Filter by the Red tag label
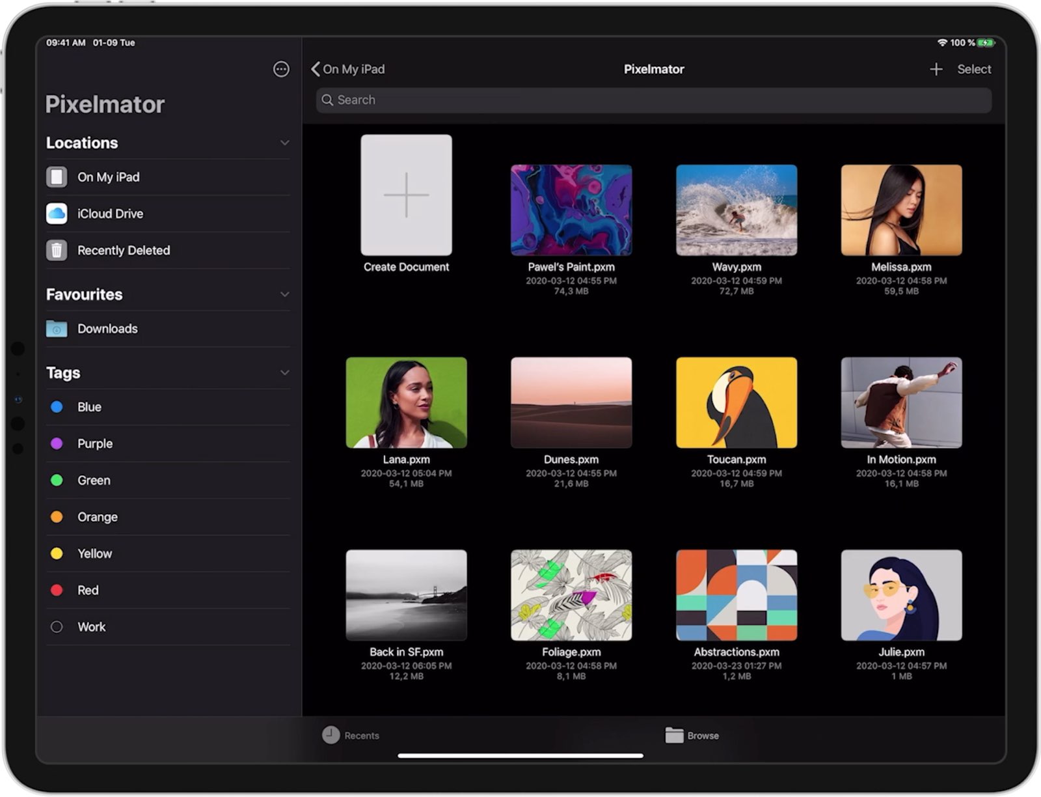This screenshot has height=797, width=1041. click(88, 590)
